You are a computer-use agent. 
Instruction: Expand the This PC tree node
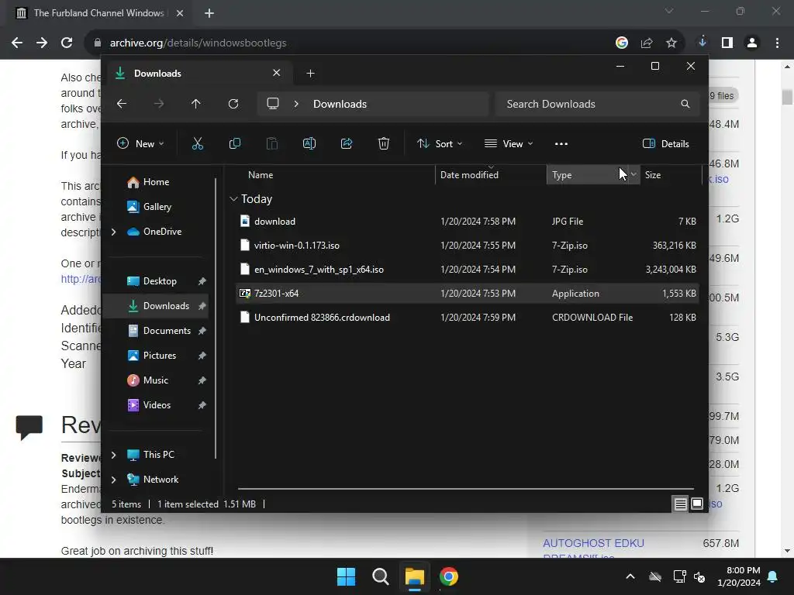coord(113,455)
